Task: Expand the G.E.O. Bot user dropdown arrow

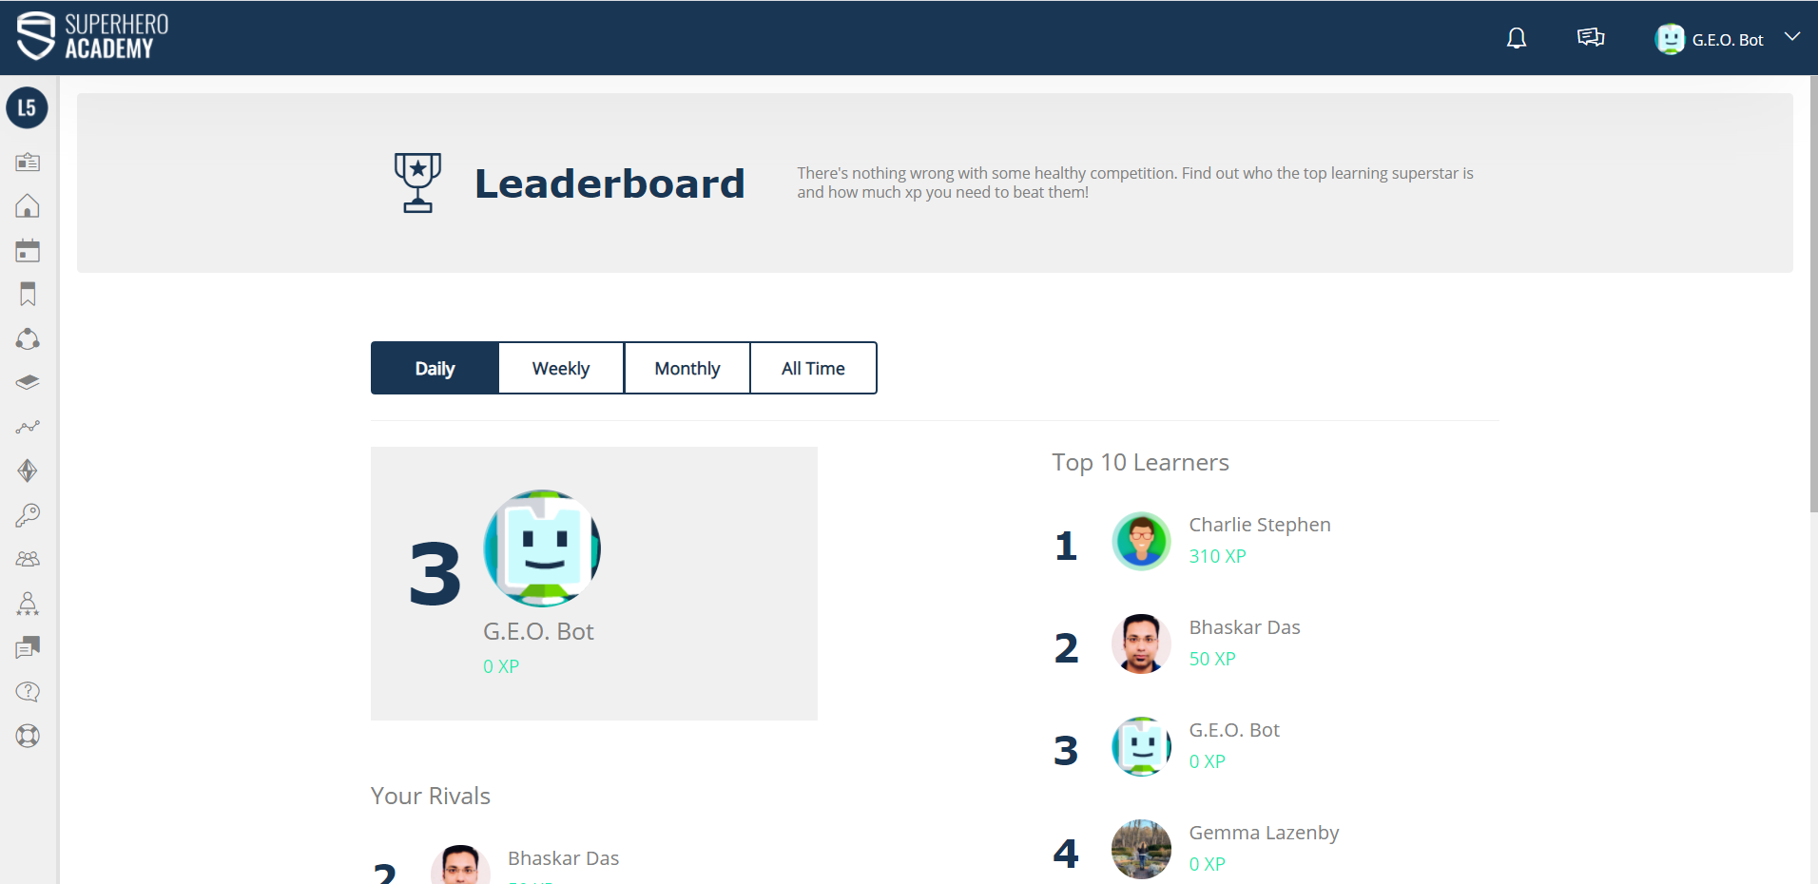Action: click(x=1792, y=37)
